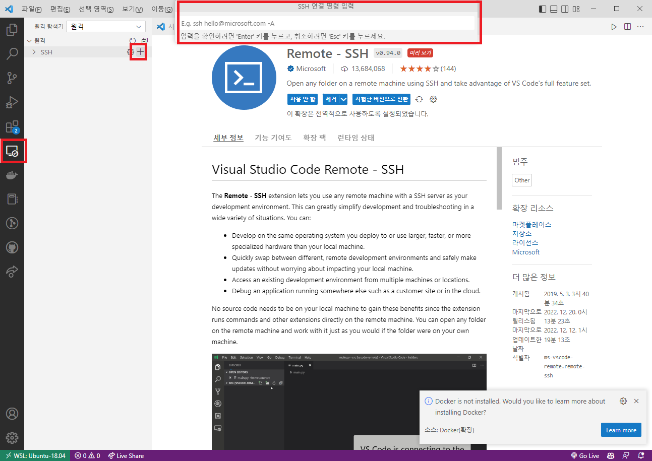Open the remote explorer type dropdown
Image resolution: width=652 pixels, height=461 pixels.
tap(106, 27)
